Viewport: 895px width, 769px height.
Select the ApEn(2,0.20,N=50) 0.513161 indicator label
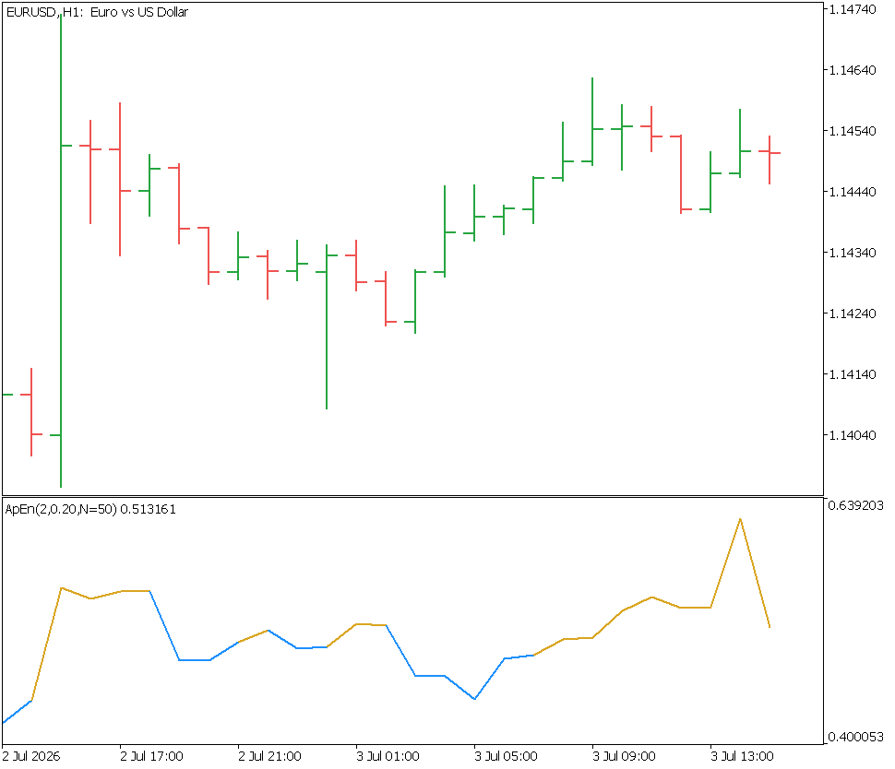(x=90, y=509)
